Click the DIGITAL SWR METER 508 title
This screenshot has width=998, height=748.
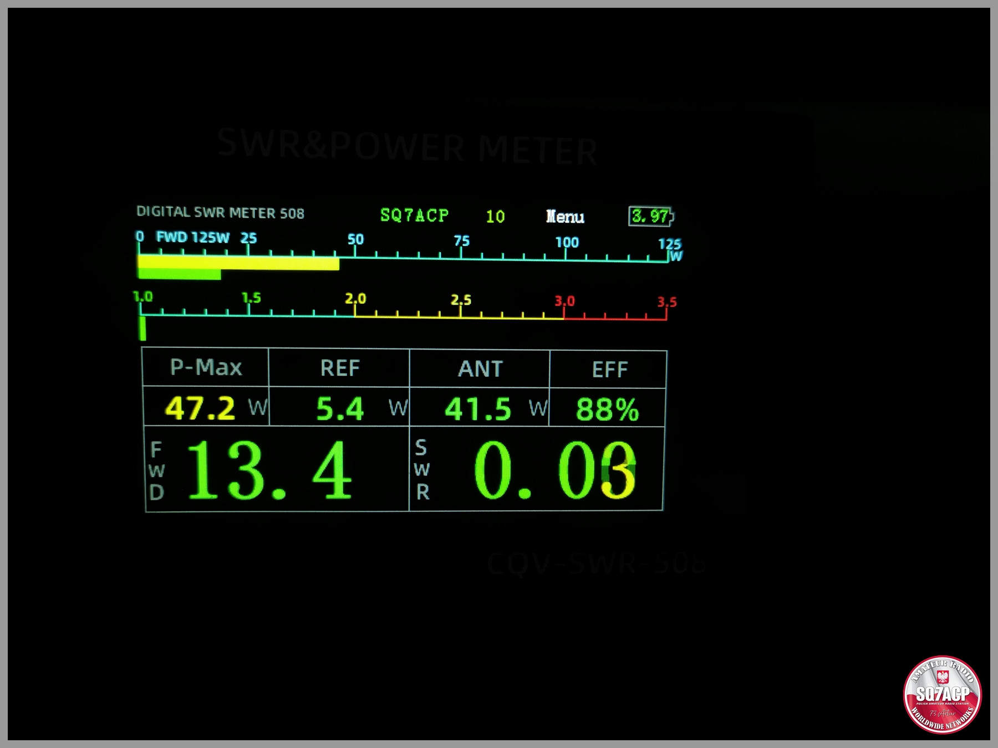(x=220, y=213)
